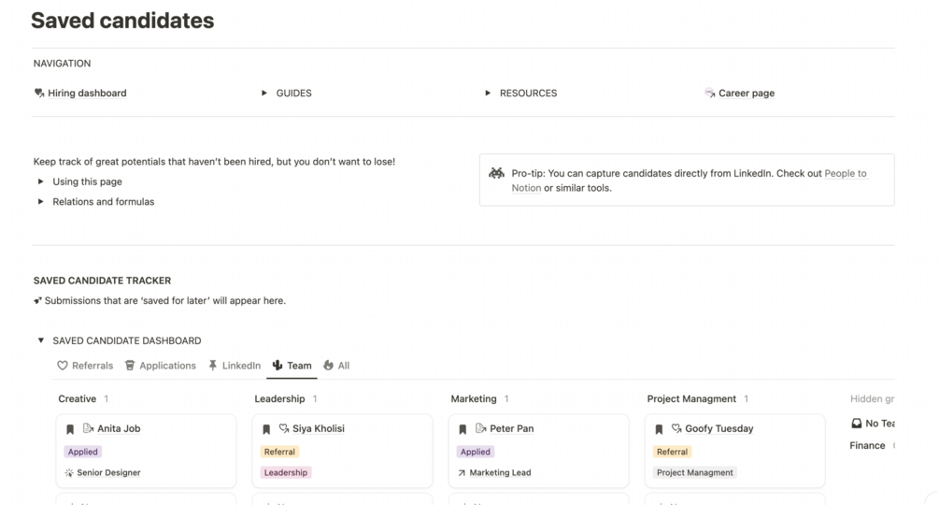Switch to the Applications tab
The width and height of the screenshot is (939, 505).
tap(160, 366)
